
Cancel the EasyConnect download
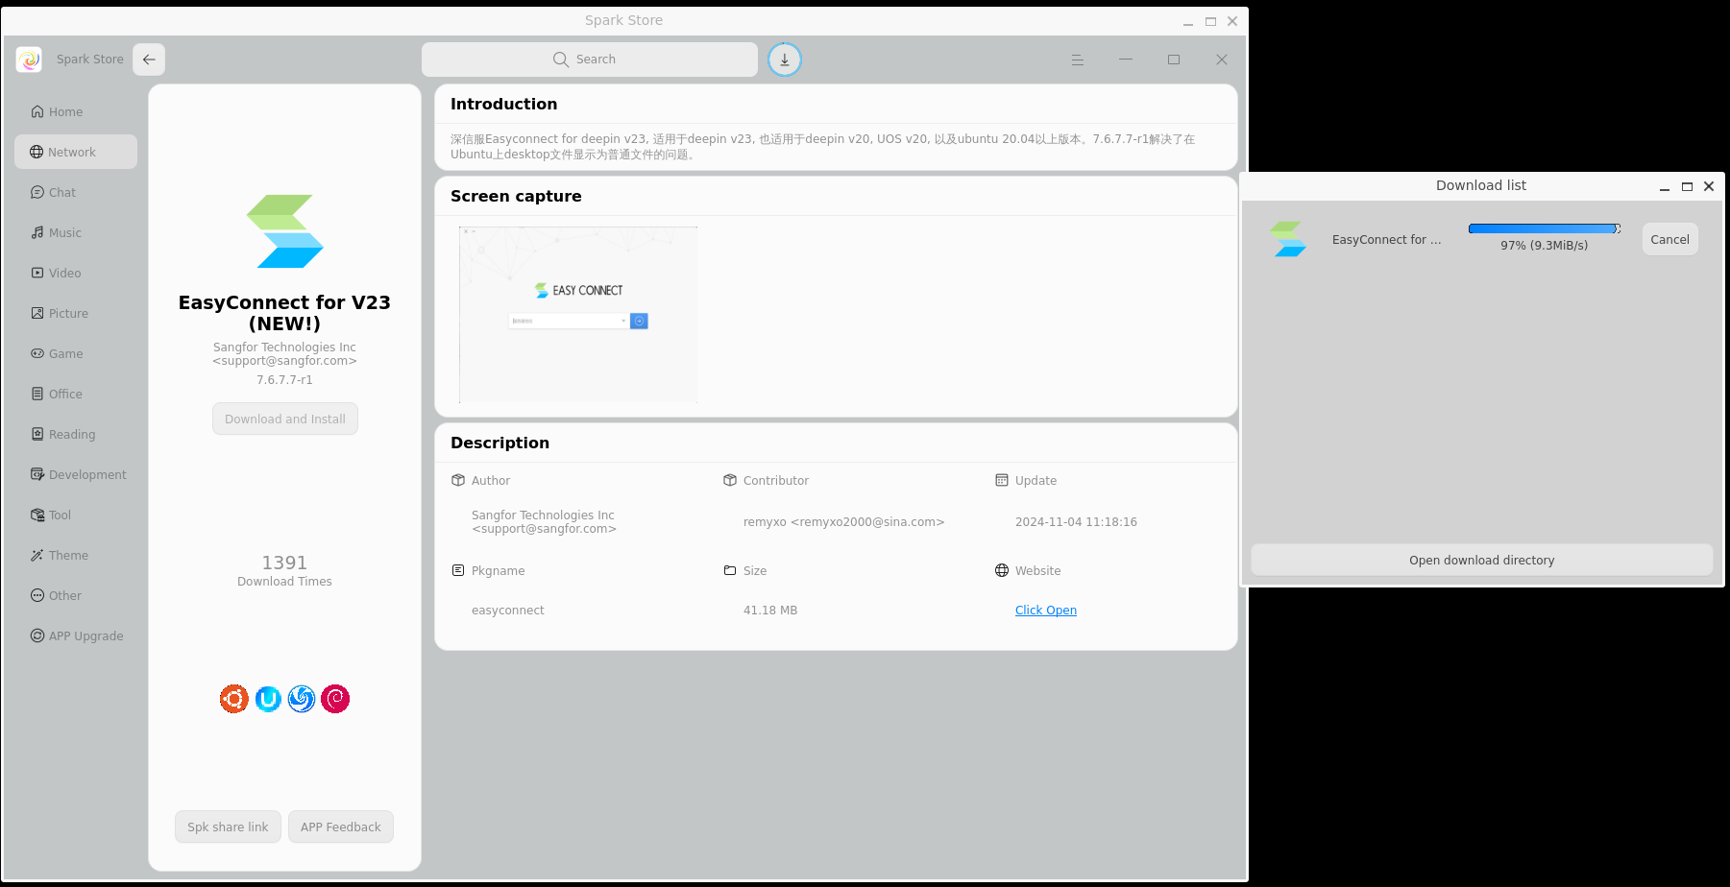1669,239
